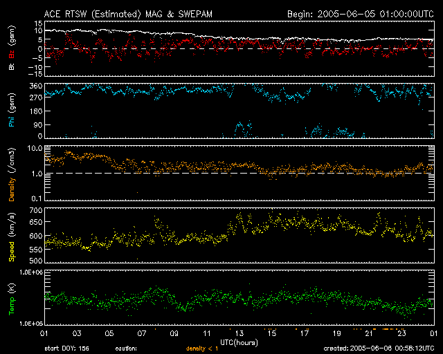Click the '-15' tick on the Bt Bz axis

(x=36, y=74)
